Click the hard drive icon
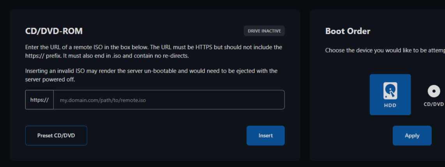Screen dimensions: 445x167 tap(390, 90)
